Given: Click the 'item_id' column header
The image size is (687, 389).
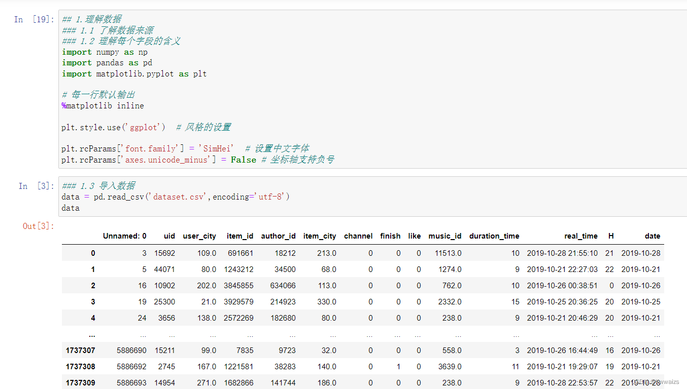Looking at the screenshot, I should 240,236.
